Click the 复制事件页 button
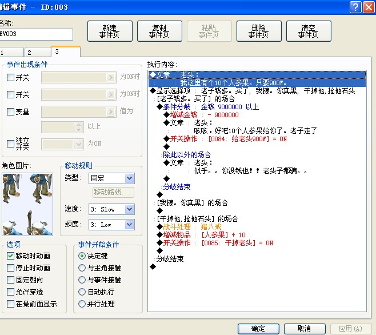376x335 pixels. (159, 31)
